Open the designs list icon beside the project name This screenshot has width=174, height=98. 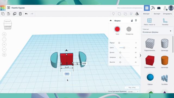coord(8,8)
